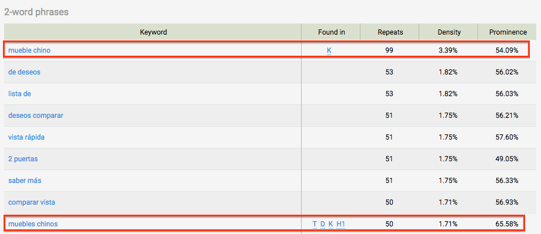
Task: Select the 56.21% prominence value
Action: 507,116
